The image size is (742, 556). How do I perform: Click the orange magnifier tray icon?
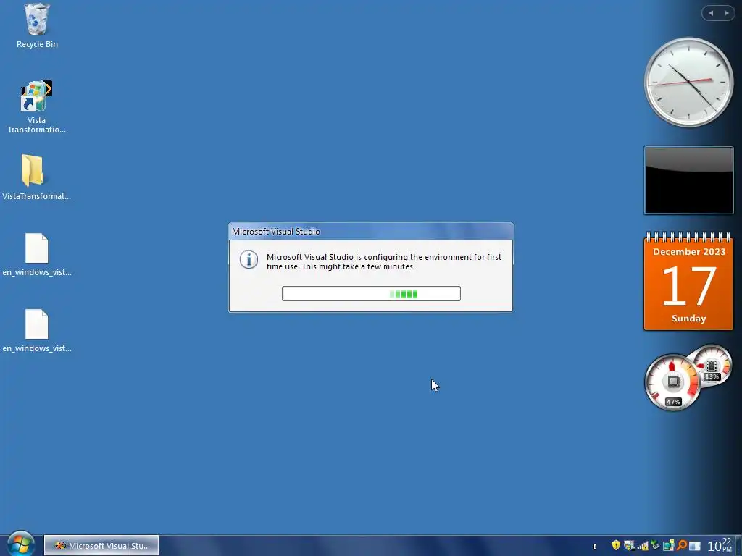[x=682, y=546]
